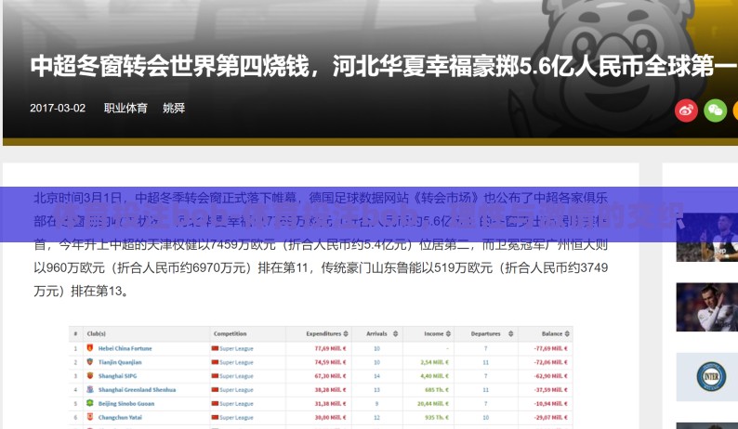Screen dimensions: 738x429
Task: Click the balance value -77,69 Mill. €
Action: [550, 348]
